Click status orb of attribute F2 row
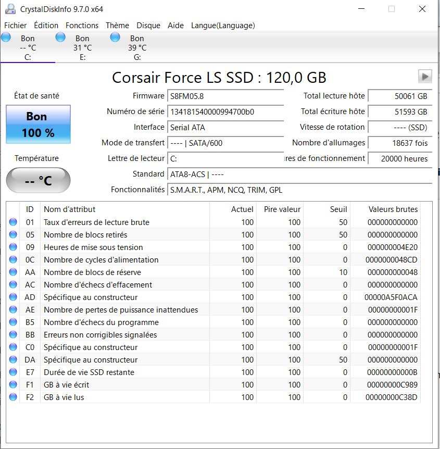440x449 pixels. pyautogui.click(x=13, y=397)
